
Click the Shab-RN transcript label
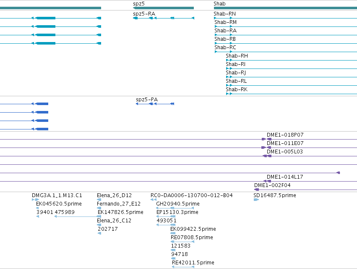(225, 14)
